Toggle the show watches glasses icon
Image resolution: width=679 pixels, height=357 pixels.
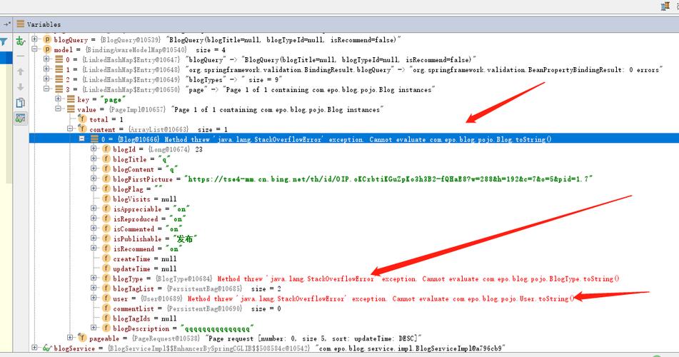[x=21, y=118]
